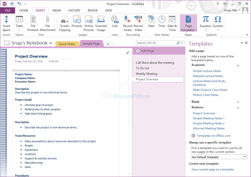Open the No Default Template dropdown
The width and height of the screenshot is (251, 177).
pyautogui.click(x=245, y=157)
